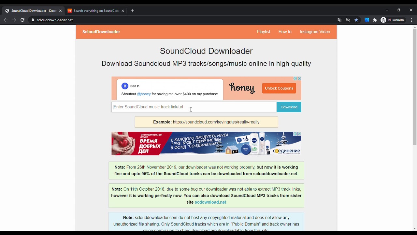Click the scrollbar down arrow
Image resolution: width=417 pixels, height=235 pixels.
pyautogui.click(x=414, y=228)
